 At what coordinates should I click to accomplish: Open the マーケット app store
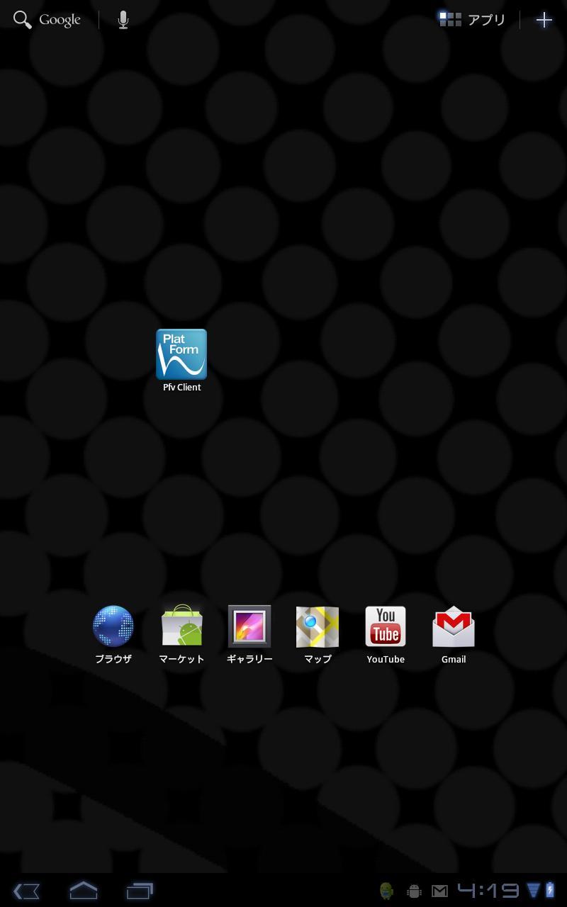(181, 626)
